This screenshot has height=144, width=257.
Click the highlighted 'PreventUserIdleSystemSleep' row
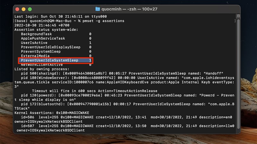tap(56, 60)
